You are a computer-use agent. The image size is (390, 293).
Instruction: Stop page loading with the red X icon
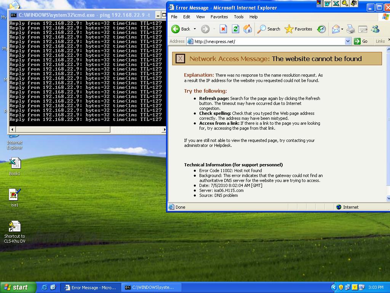[223, 29]
